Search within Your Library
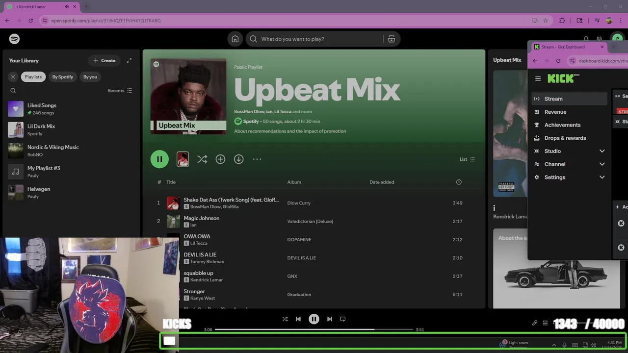This screenshot has width=628, height=353. coord(13,91)
